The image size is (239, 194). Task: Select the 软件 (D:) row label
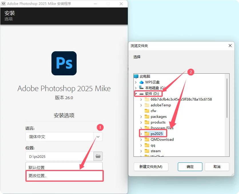coord(152,94)
